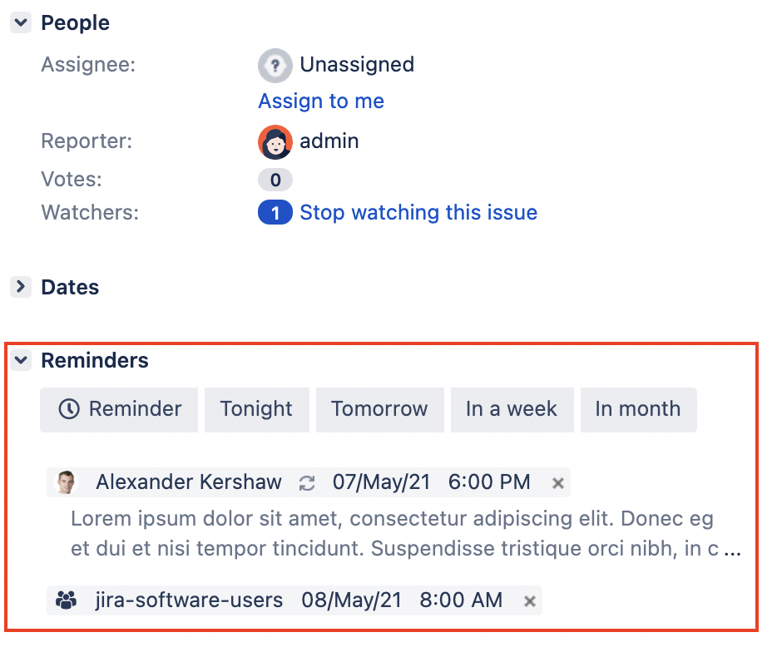Open the votes count badge

pos(275,180)
